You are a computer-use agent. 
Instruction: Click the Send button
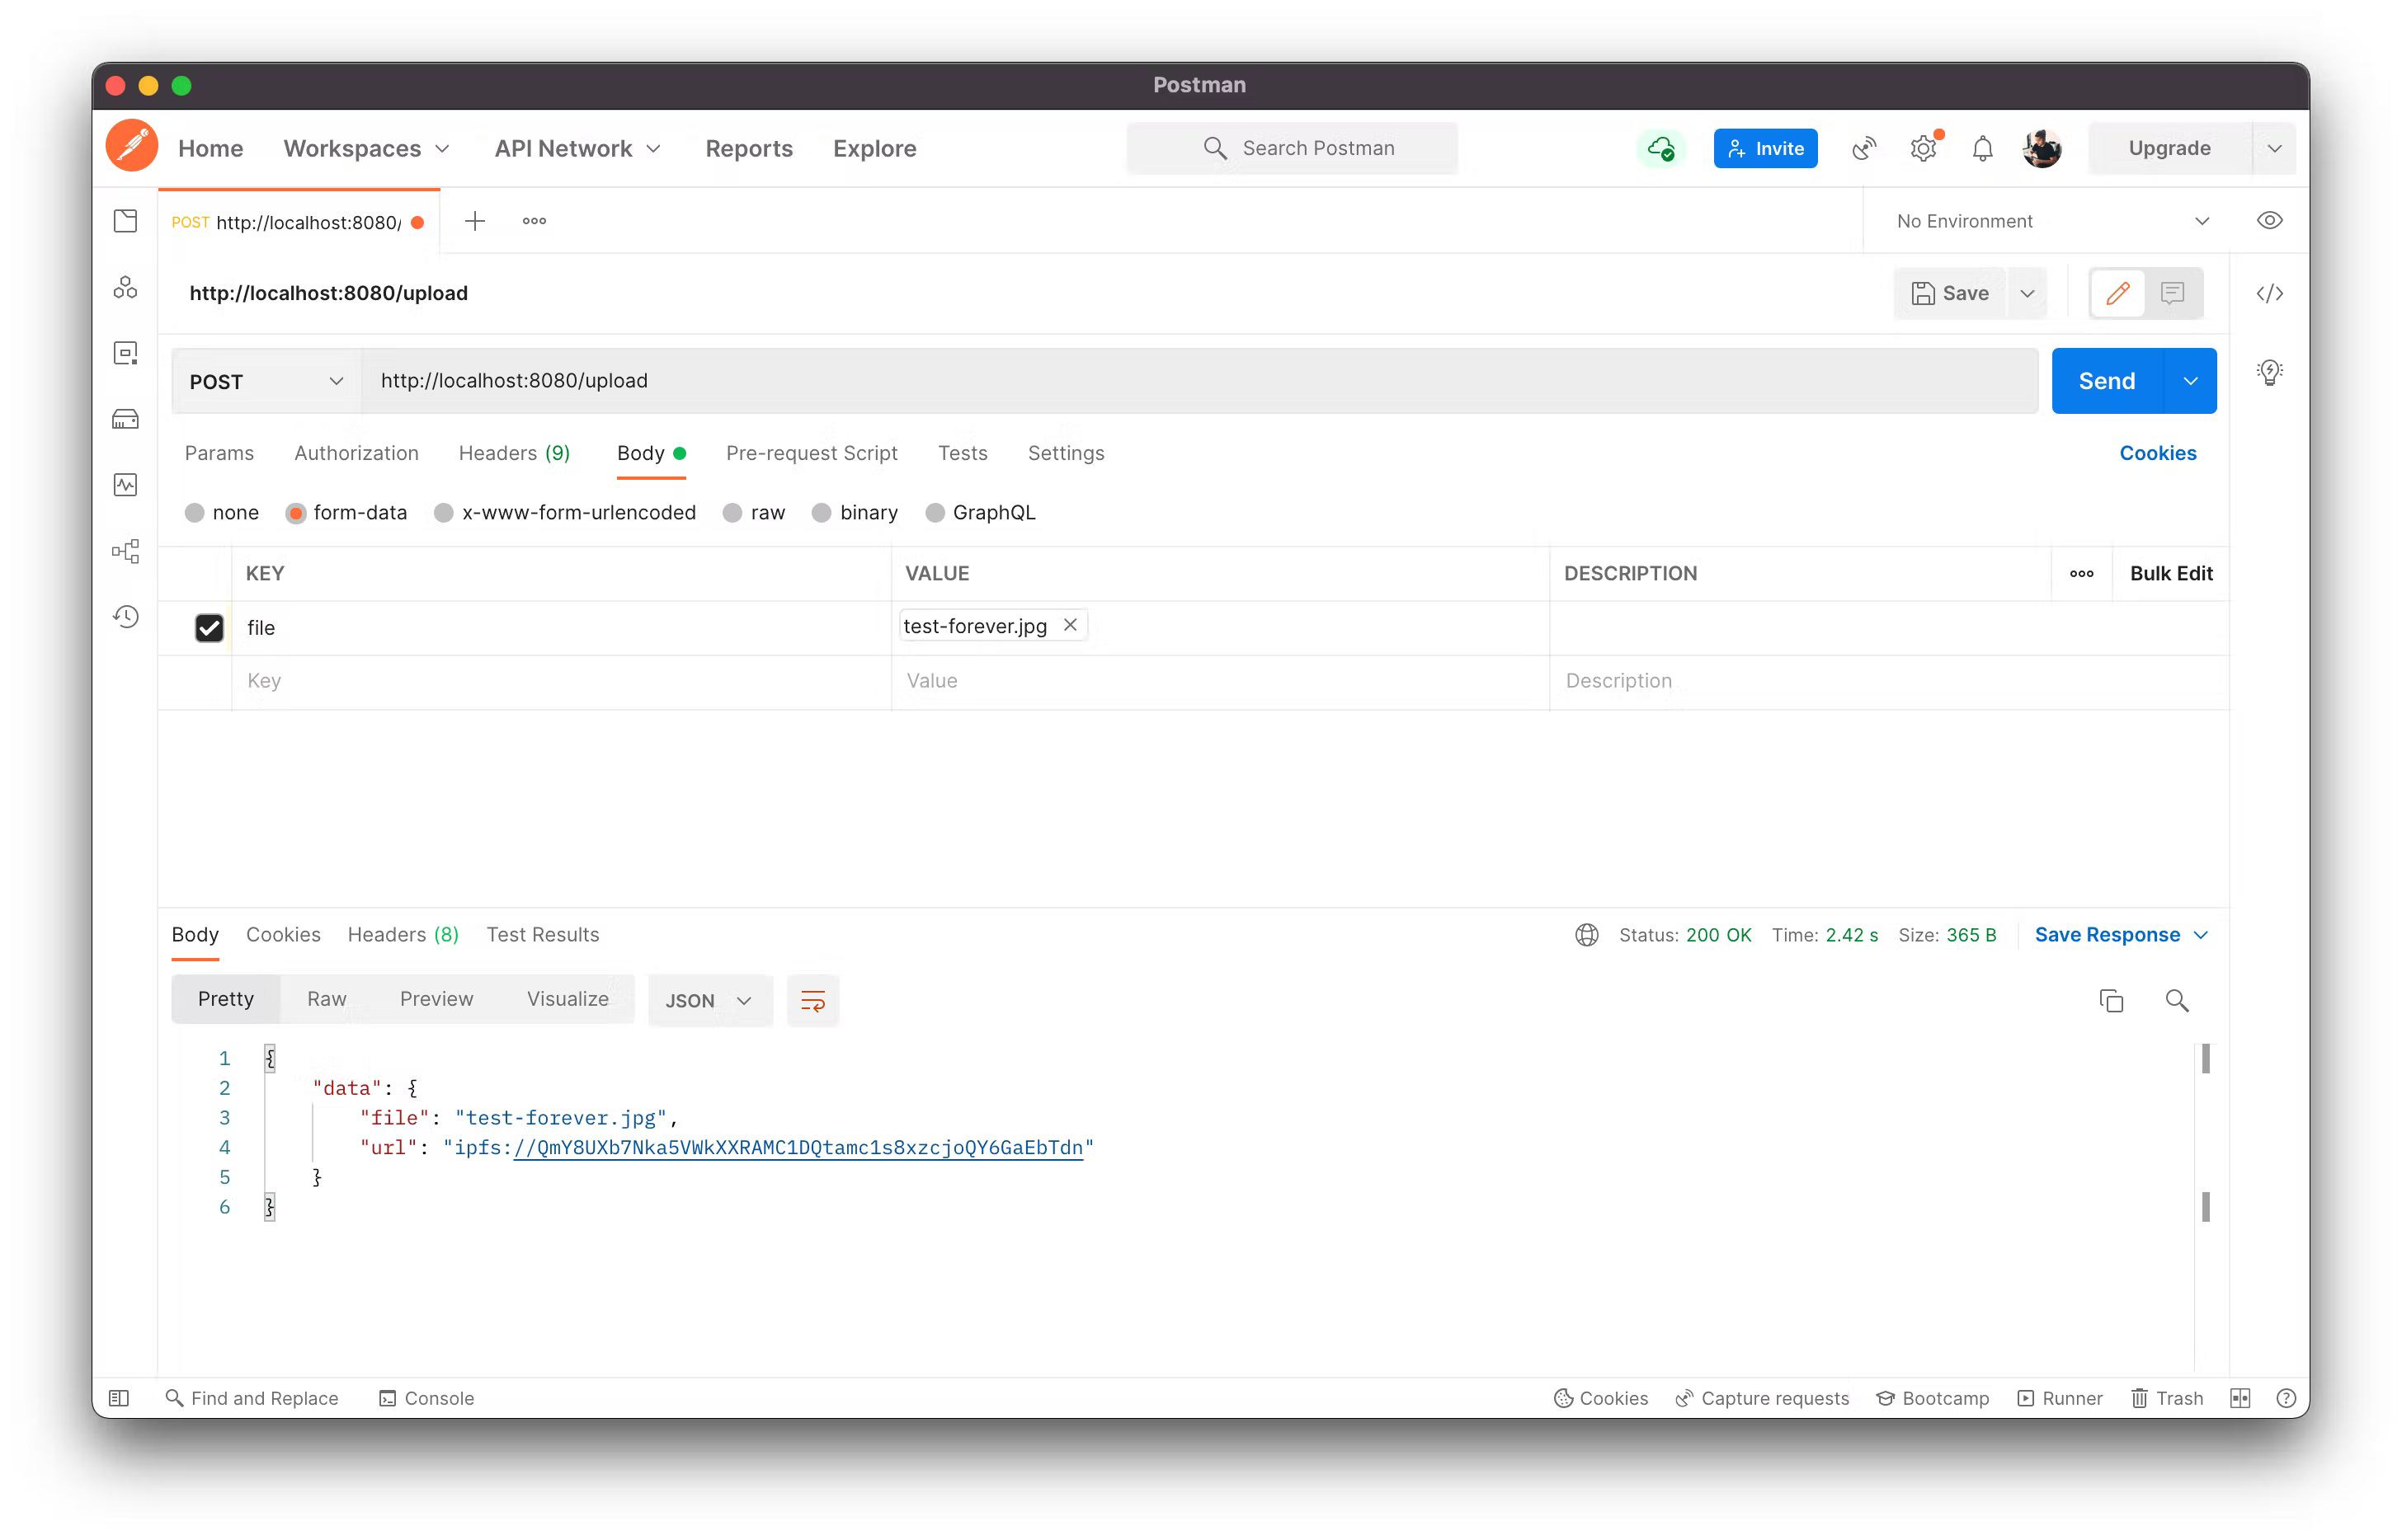pos(2107,381)
